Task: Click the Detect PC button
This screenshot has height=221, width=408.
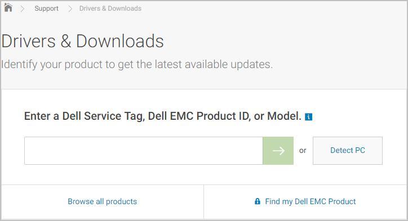Action: click(x=348, y=151)
